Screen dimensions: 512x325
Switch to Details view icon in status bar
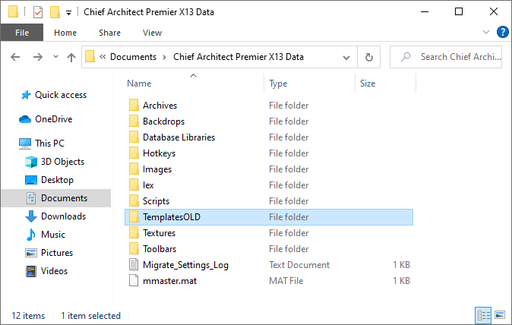pyautogui.click(x=483, y=315)
